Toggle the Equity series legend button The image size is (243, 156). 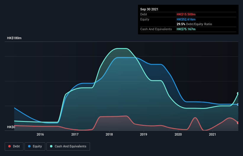tap(35, 147)
